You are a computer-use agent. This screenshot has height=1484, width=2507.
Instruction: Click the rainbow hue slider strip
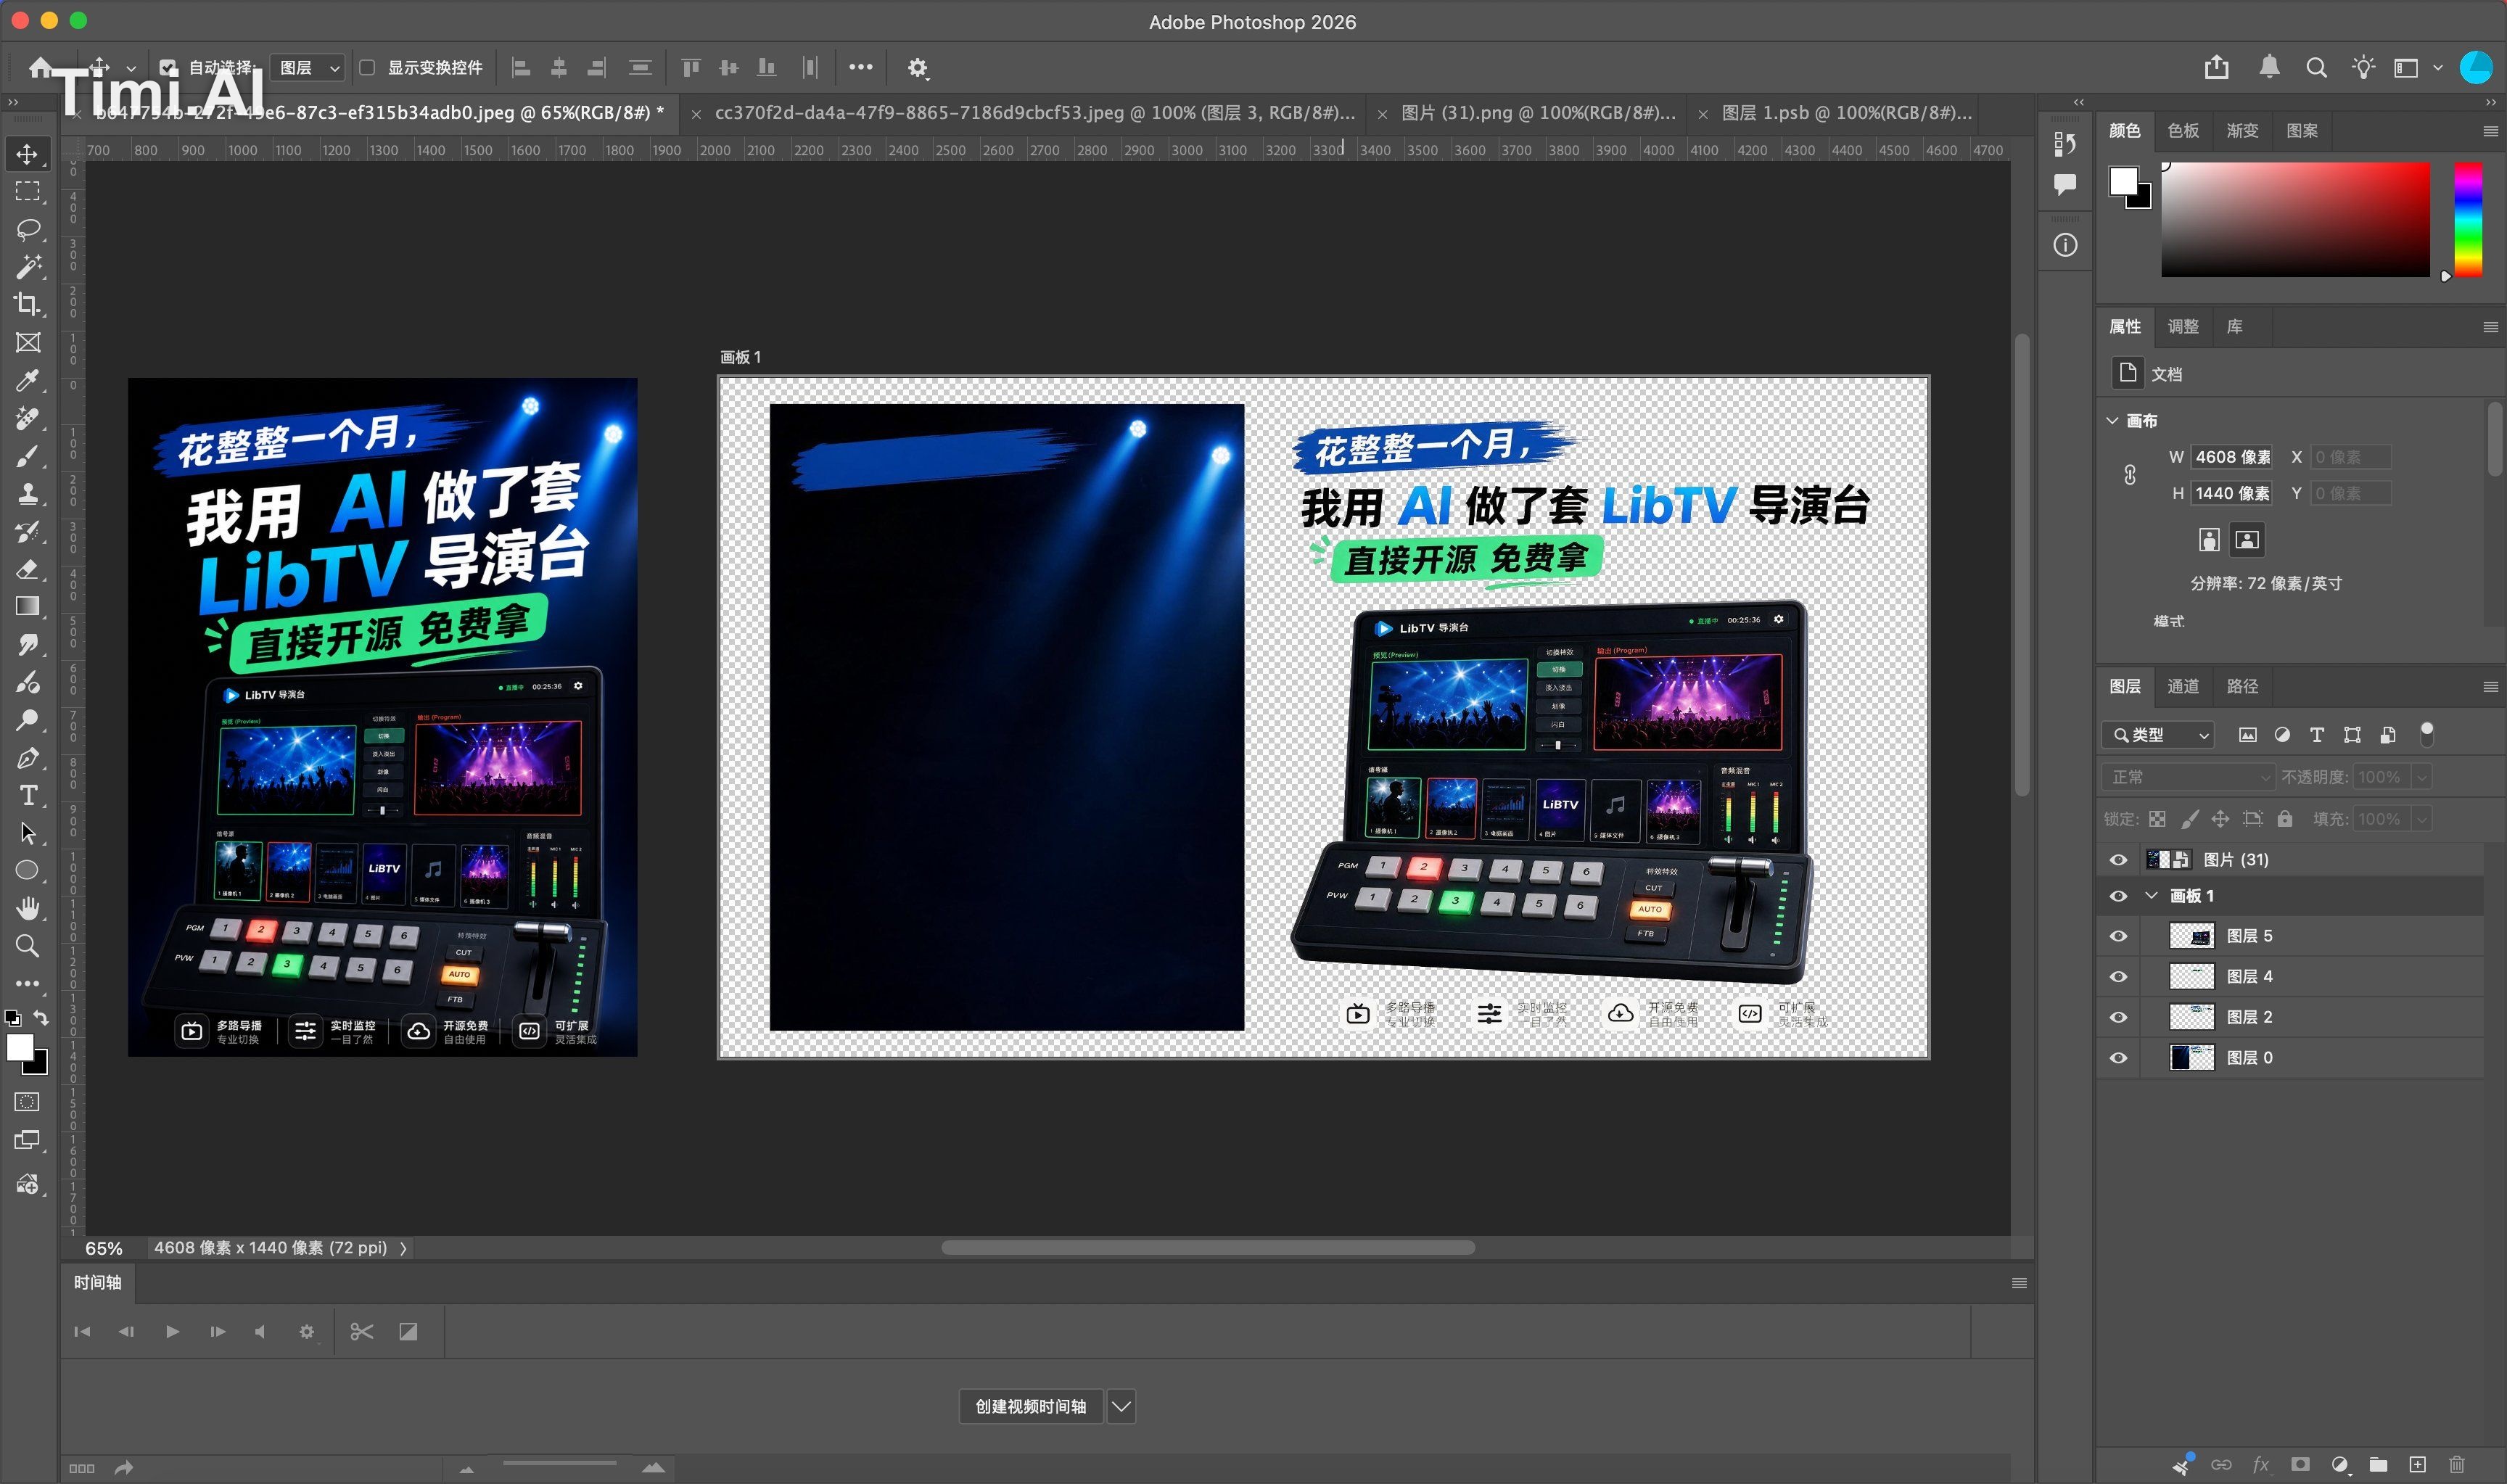[x=2468, y=219]
